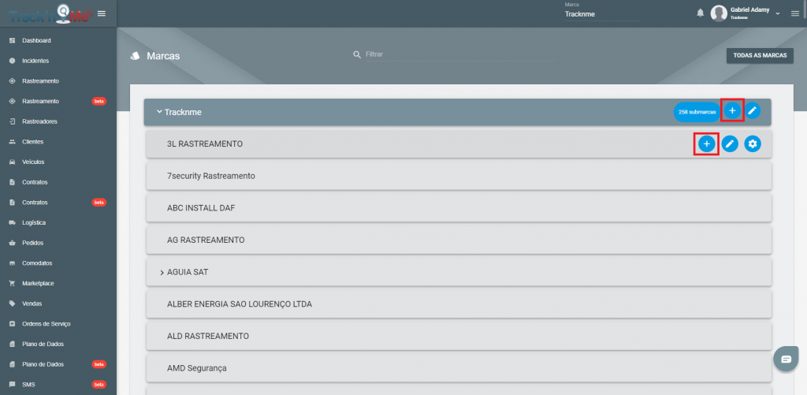The image size is (807, 395).
Task: Click the Vendas tag icon
Action: pos(13,304)
